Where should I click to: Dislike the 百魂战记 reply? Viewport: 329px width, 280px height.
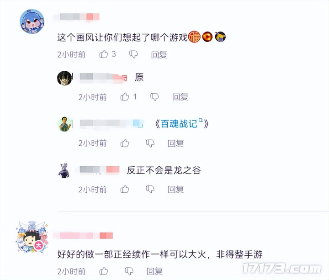(x=150, y=143)
